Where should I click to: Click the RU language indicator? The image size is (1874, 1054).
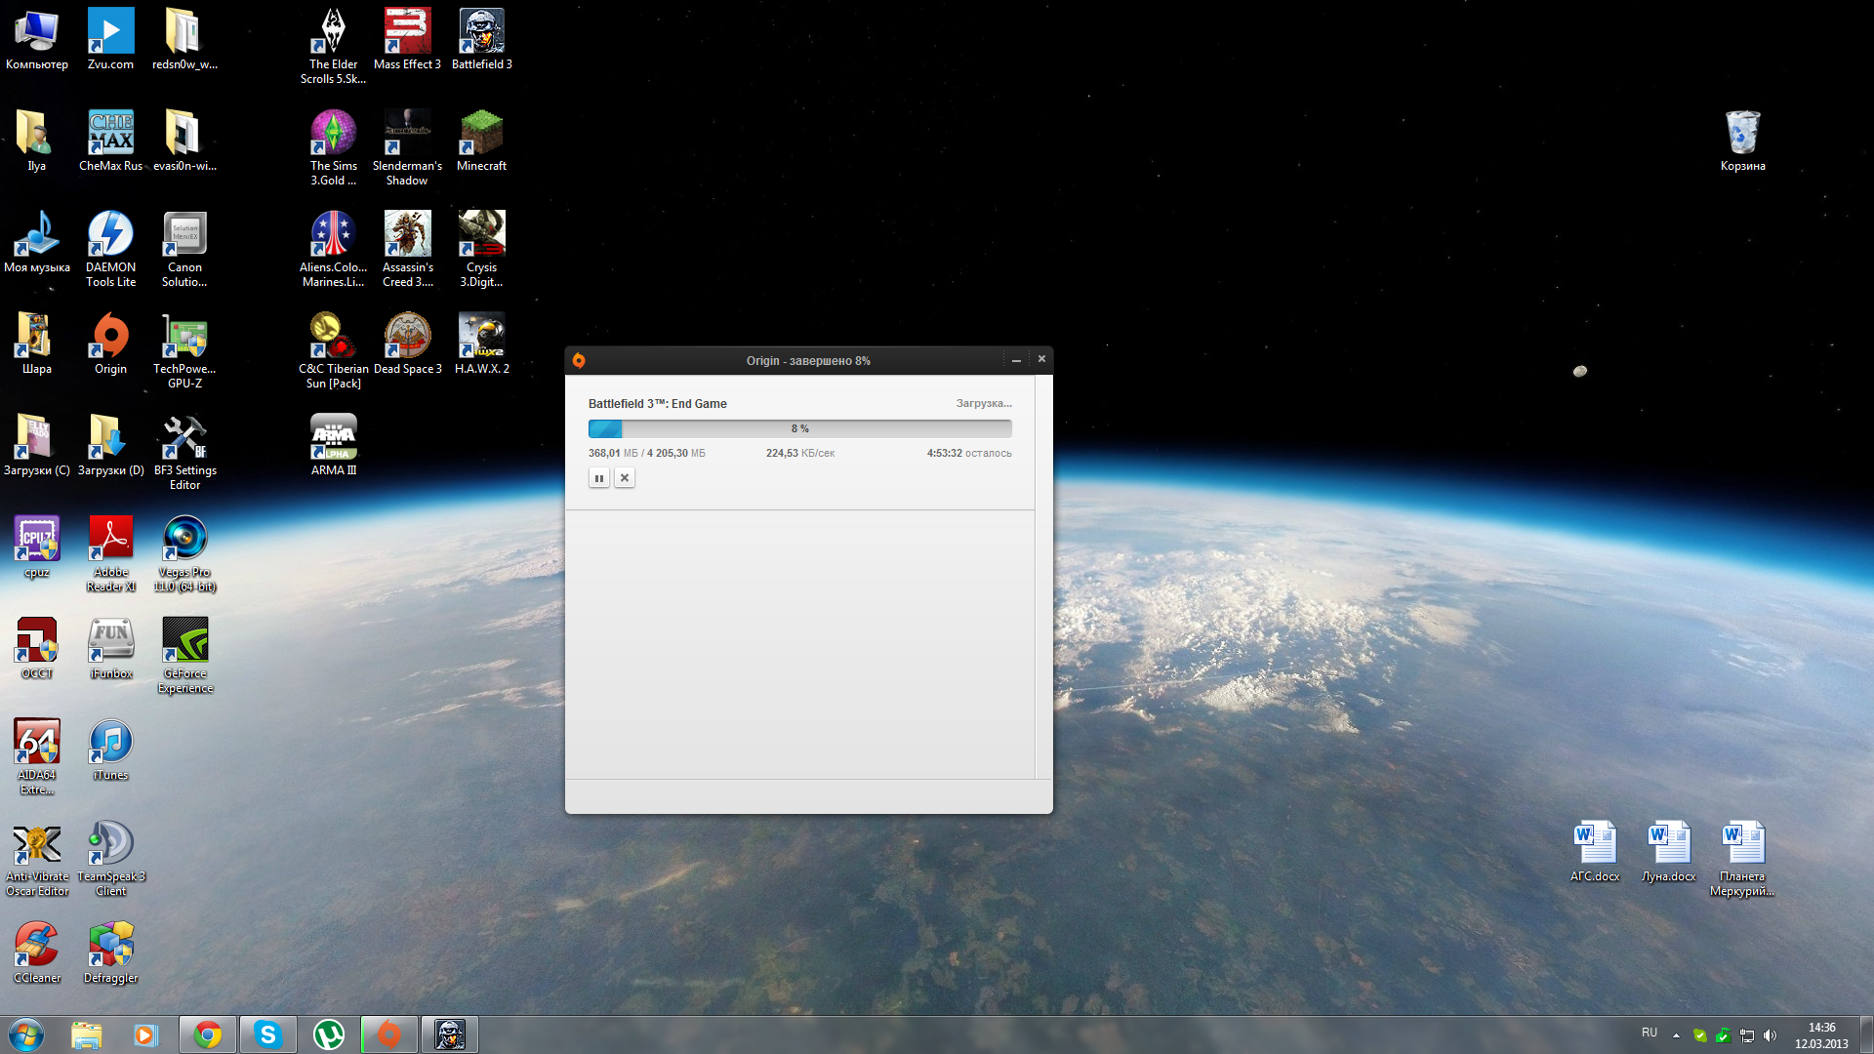1649,1034
